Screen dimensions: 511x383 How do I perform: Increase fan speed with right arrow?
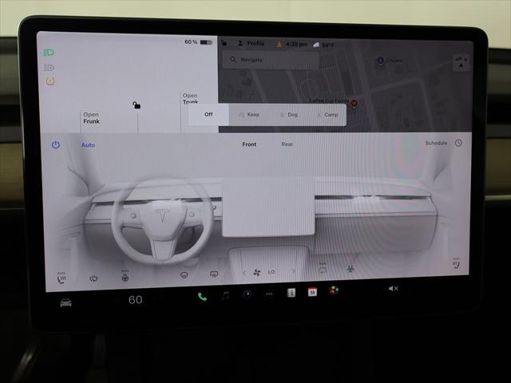(x=294, y=271)
